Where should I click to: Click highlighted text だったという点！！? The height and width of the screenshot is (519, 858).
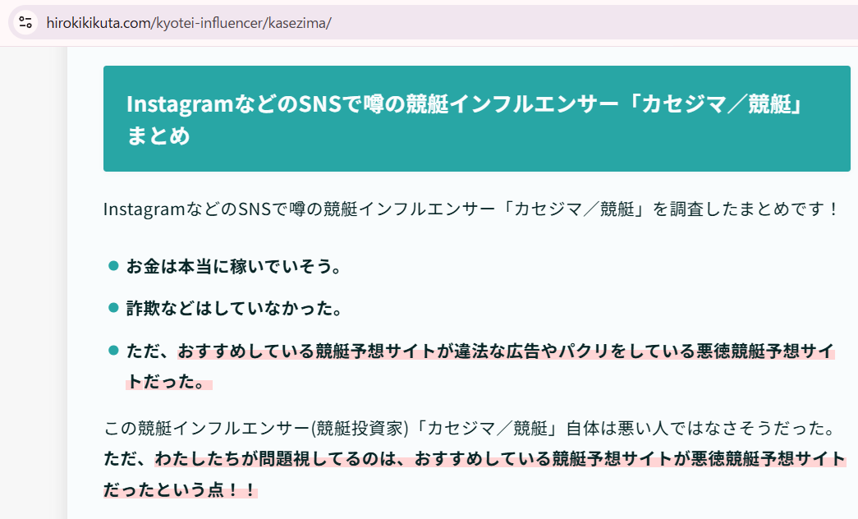(x=181, y=489)
